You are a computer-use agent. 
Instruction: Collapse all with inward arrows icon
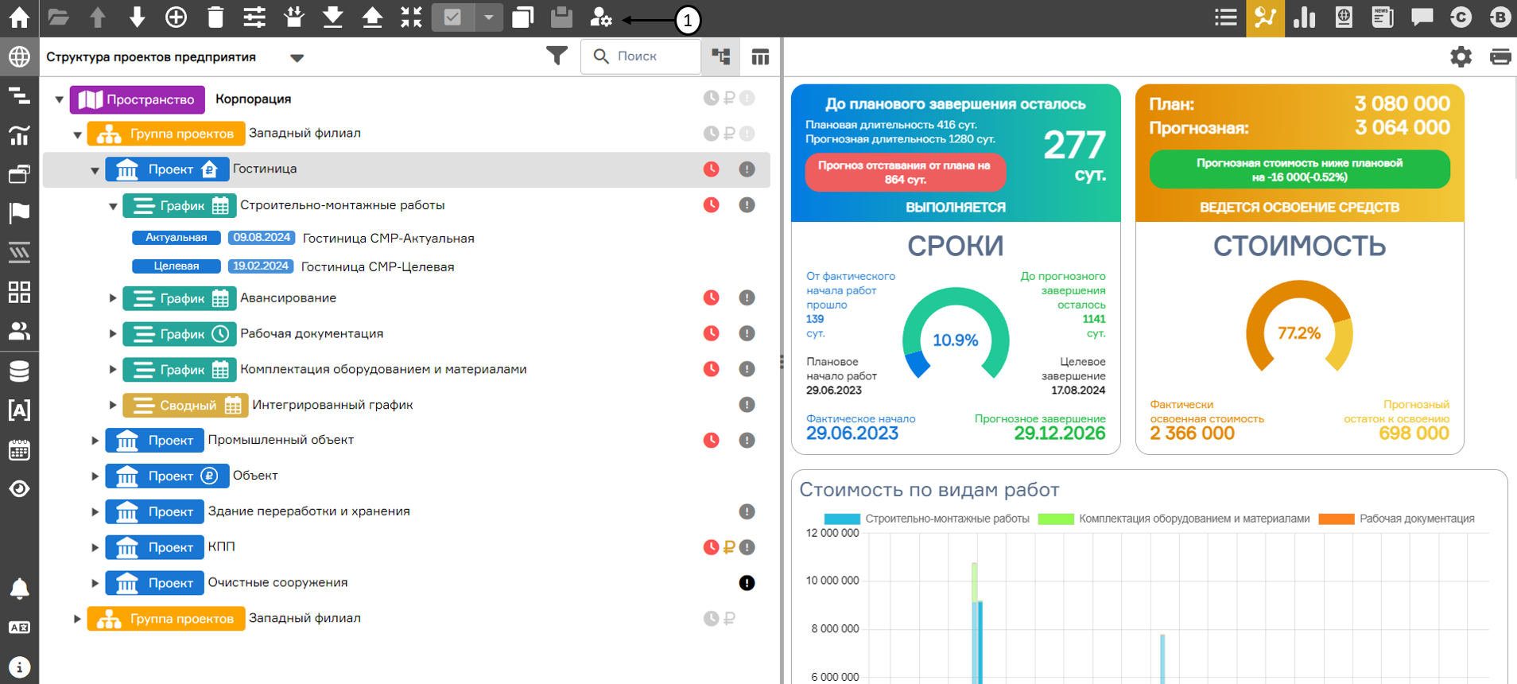411,17
